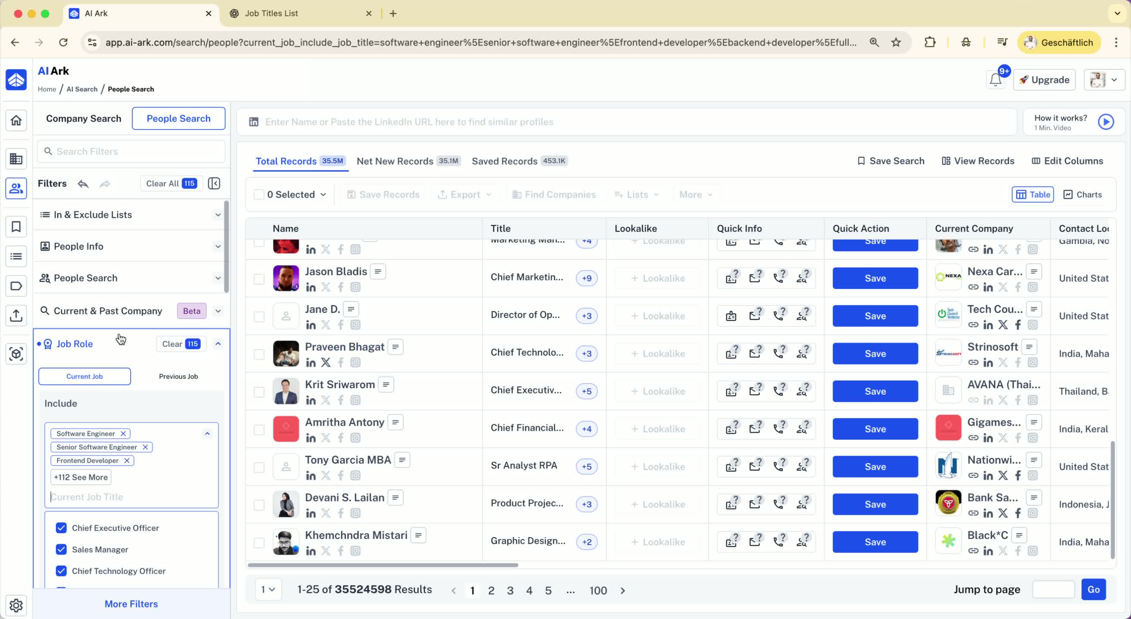
Task: Collapse the filters panel icon
Action: tap(214, 184)
